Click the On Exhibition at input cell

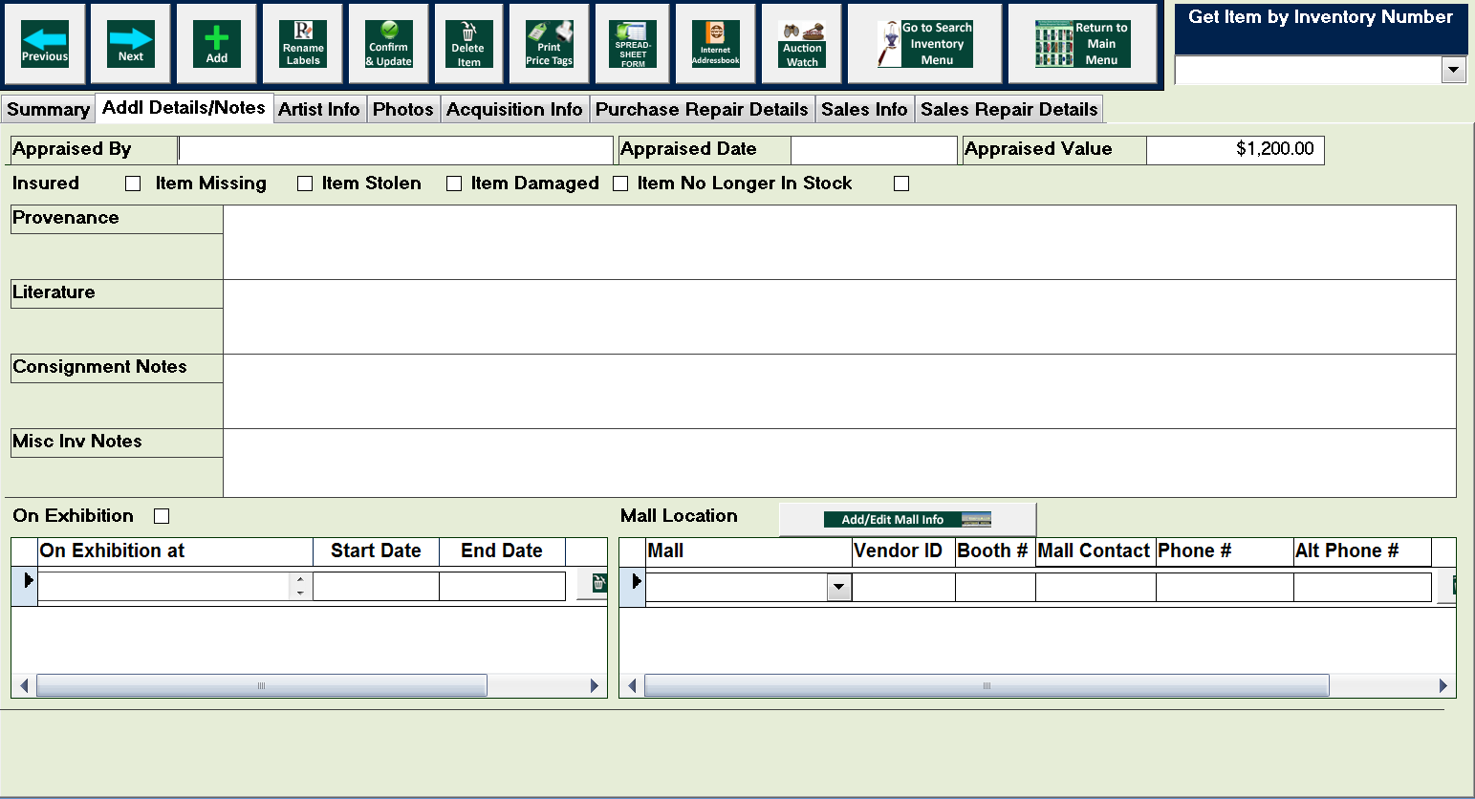[163, 586]
